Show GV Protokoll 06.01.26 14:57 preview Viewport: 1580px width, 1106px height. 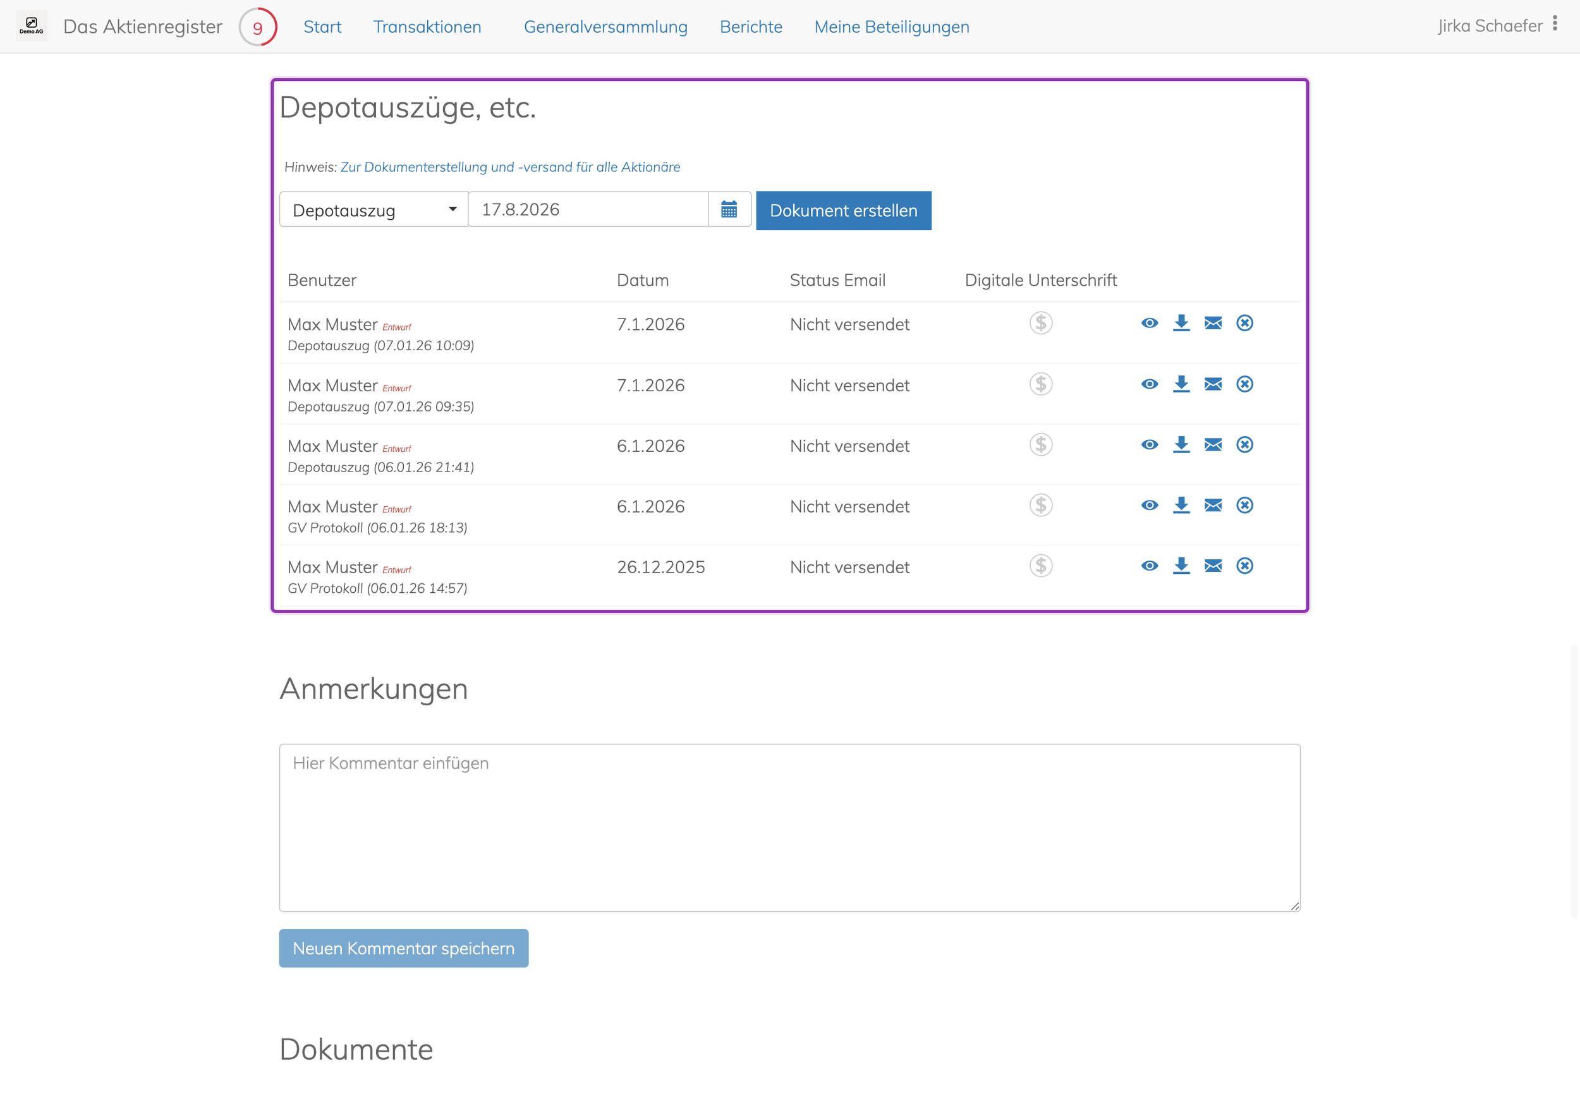[x=1149, y=566]
